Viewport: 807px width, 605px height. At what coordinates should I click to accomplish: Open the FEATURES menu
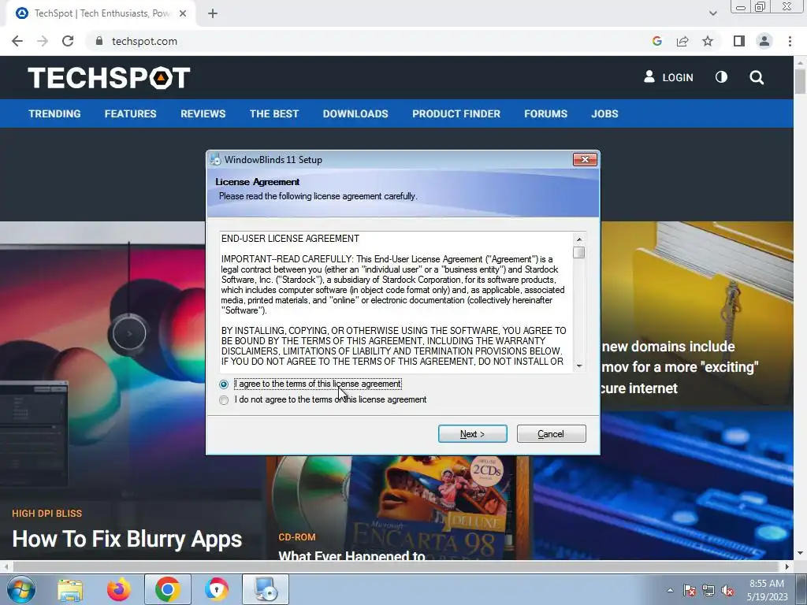(130, 113)
